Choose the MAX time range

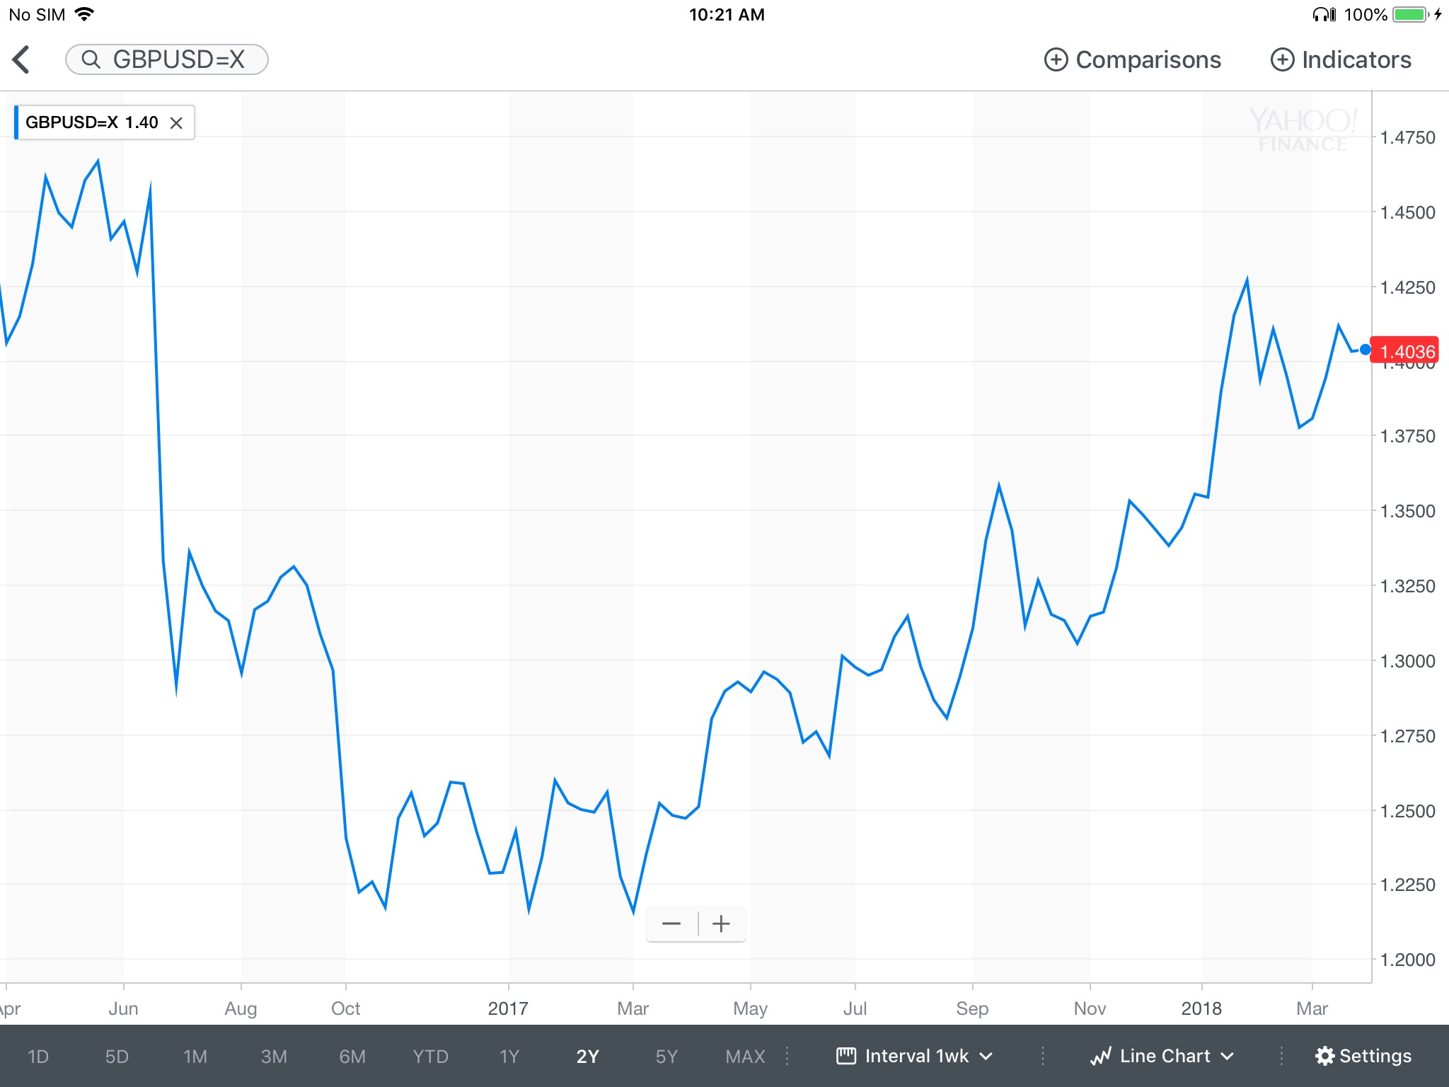(745, 1057)
